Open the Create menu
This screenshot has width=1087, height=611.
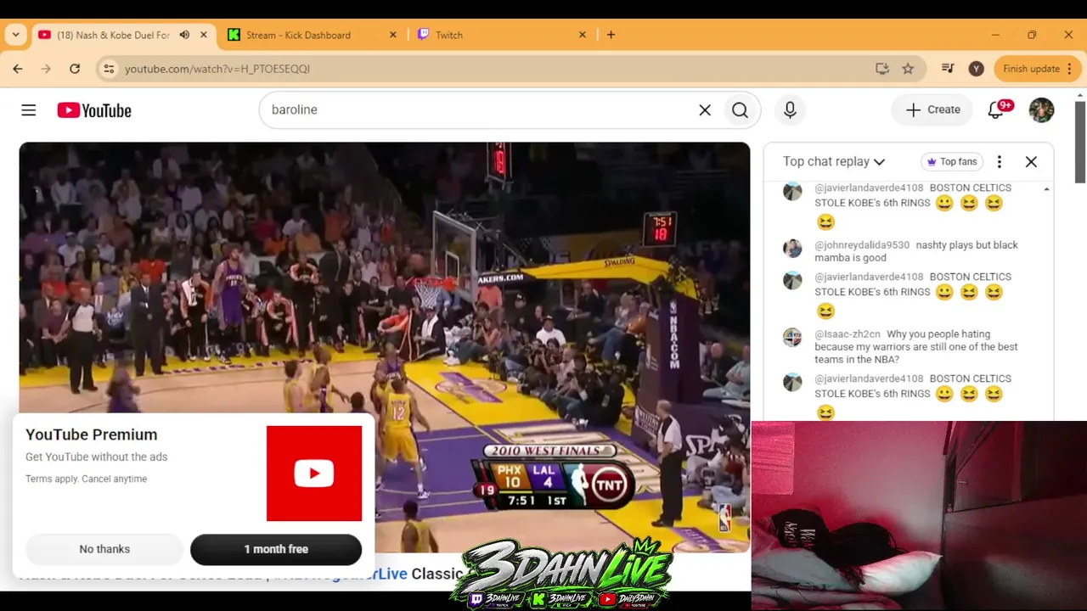coord(932,109)
